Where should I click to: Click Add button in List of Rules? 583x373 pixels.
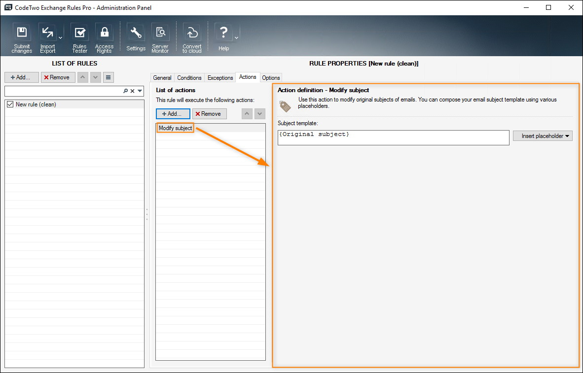click(x=22, y=77)
